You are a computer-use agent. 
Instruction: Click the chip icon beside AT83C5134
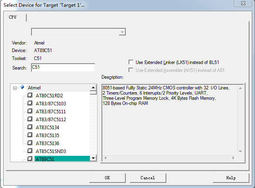point(30,127)
